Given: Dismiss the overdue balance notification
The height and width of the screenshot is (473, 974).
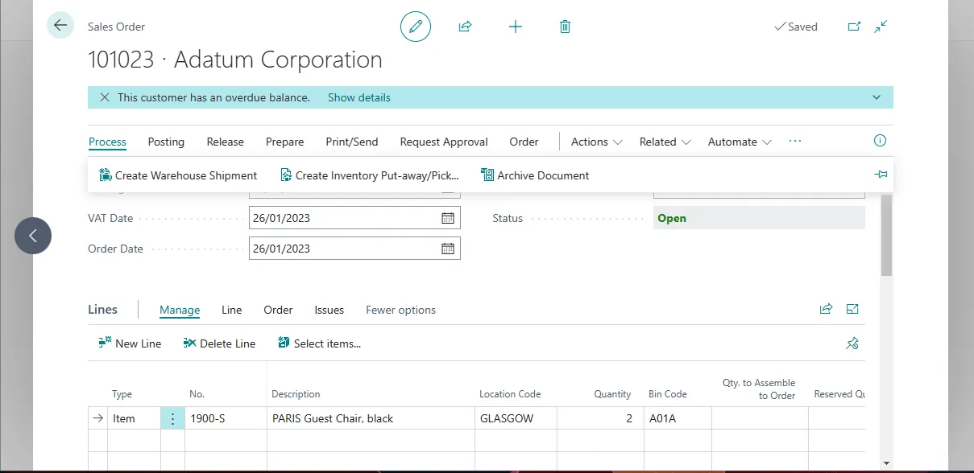Looking at the screenshot, I should [x=105, y=97].
